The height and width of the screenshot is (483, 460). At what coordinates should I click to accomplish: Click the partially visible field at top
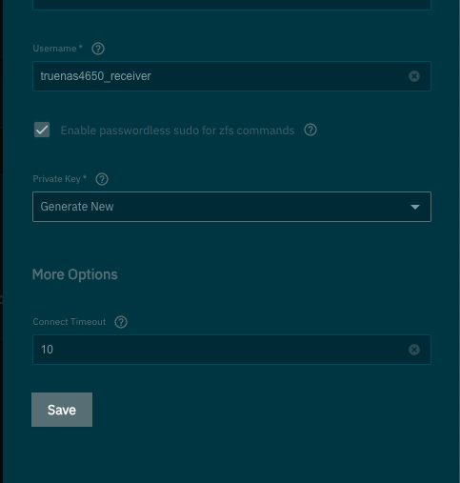point(231,5)
